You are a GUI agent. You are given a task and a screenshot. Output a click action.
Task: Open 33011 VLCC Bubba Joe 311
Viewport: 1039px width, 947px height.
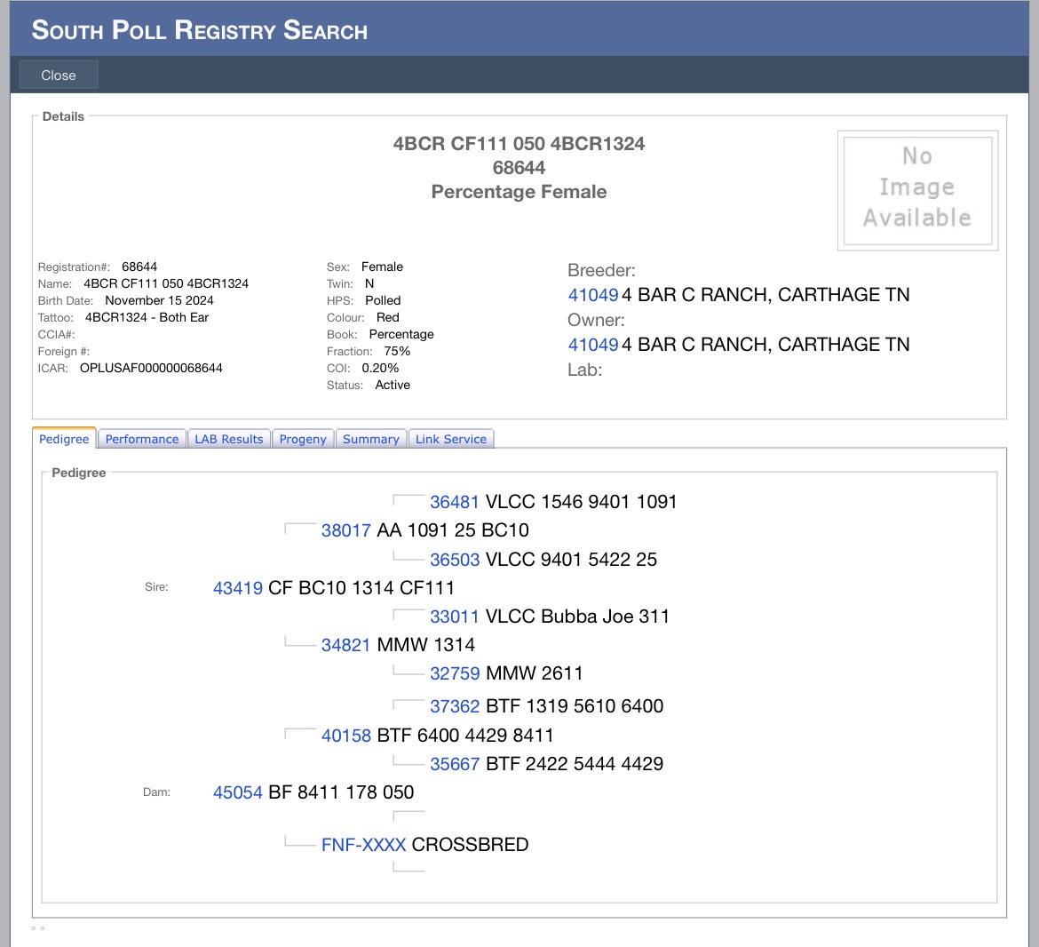455,617
